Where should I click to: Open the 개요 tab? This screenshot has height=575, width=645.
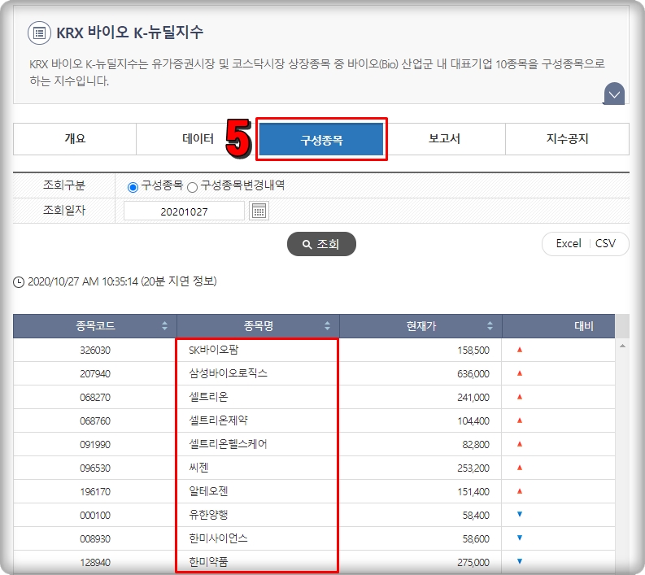75,138
